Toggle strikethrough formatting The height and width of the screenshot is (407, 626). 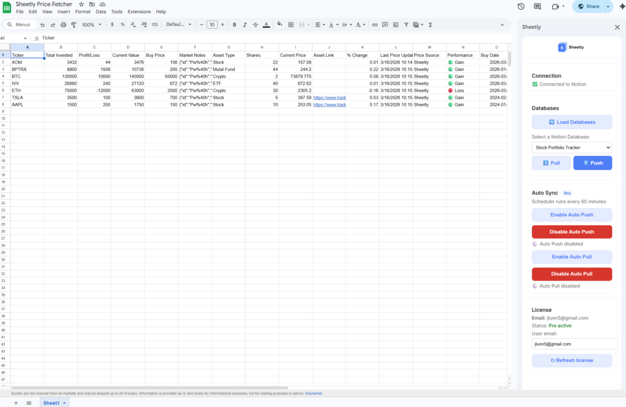(x=256, y=25)
